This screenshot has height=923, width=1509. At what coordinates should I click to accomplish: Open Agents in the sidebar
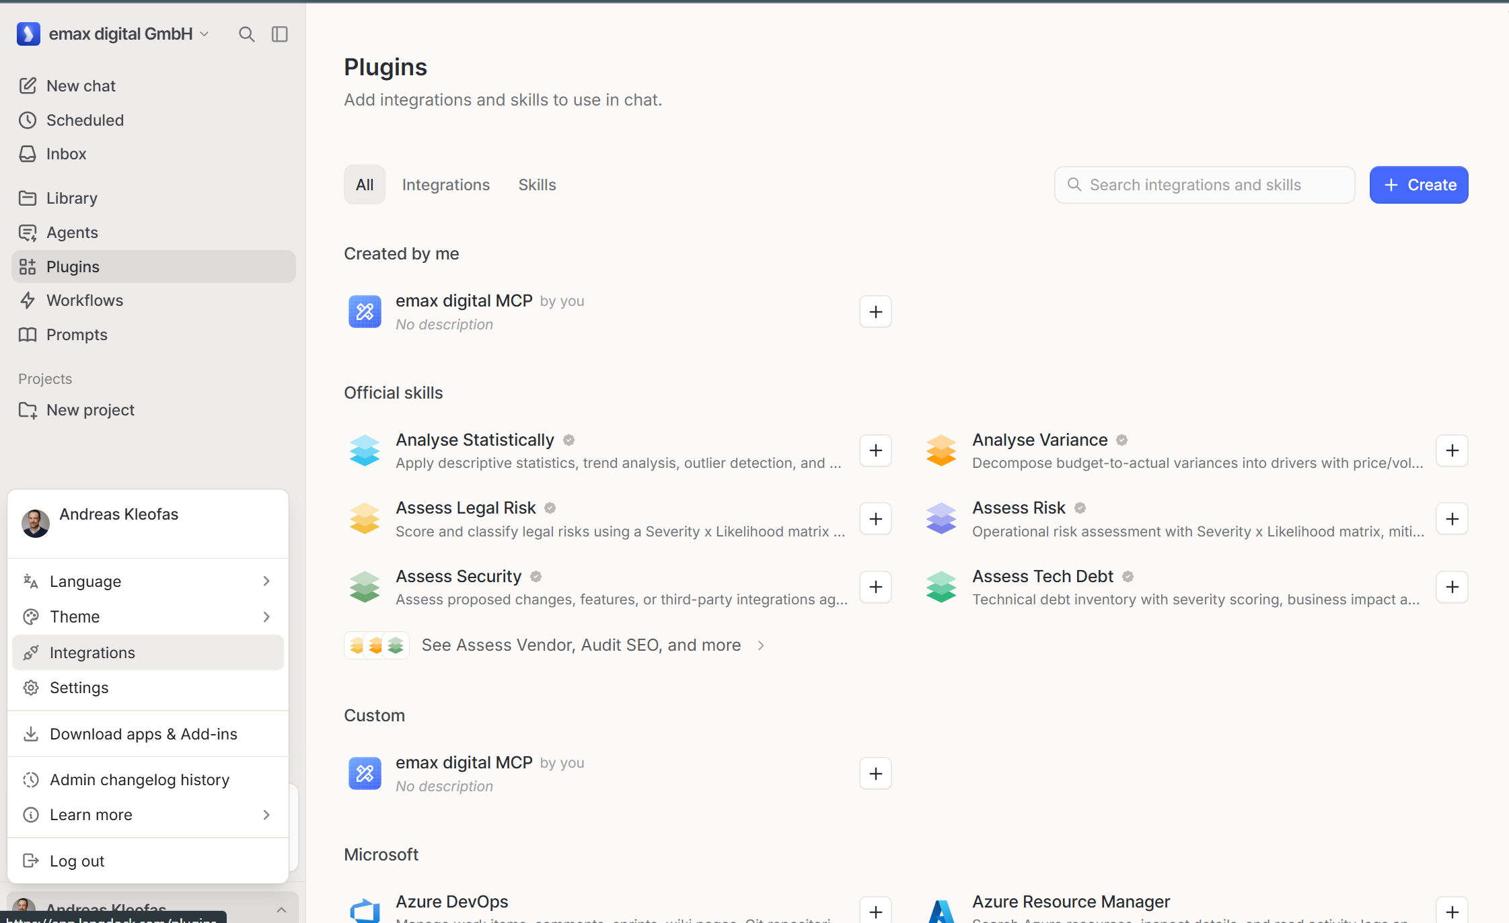153,233
